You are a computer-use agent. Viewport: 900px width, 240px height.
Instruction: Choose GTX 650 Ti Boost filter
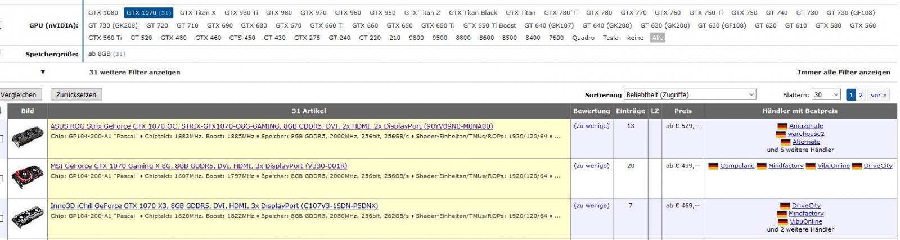click(x=489, y=25)
